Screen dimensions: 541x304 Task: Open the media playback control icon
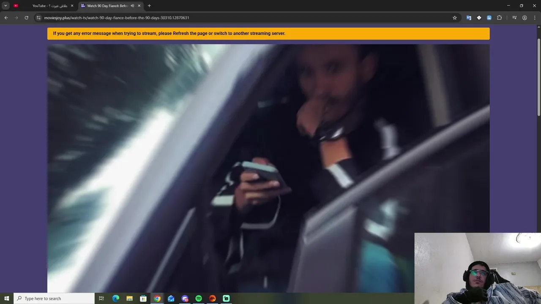(514, 18)
